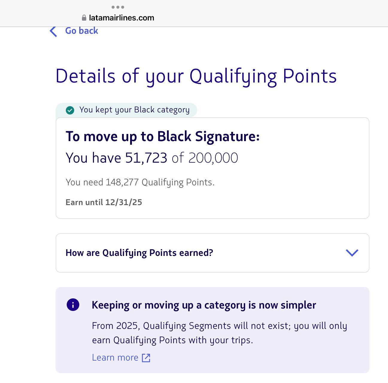Click the external link icon beside Learn more
The width and height of the screenshot is (388, 383).
(146, 358)
